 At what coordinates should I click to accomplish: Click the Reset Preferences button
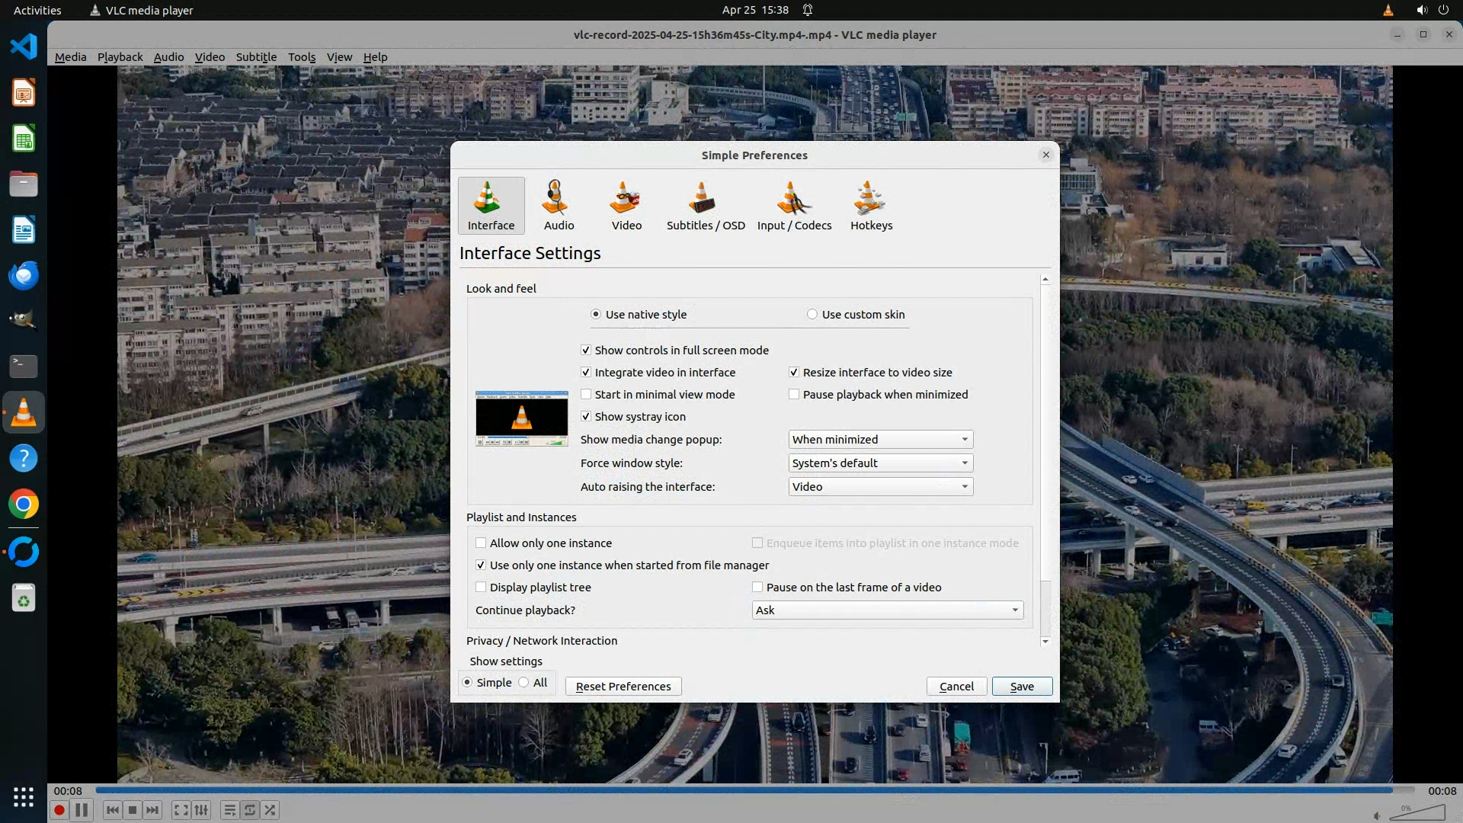[x=623, y=687]
